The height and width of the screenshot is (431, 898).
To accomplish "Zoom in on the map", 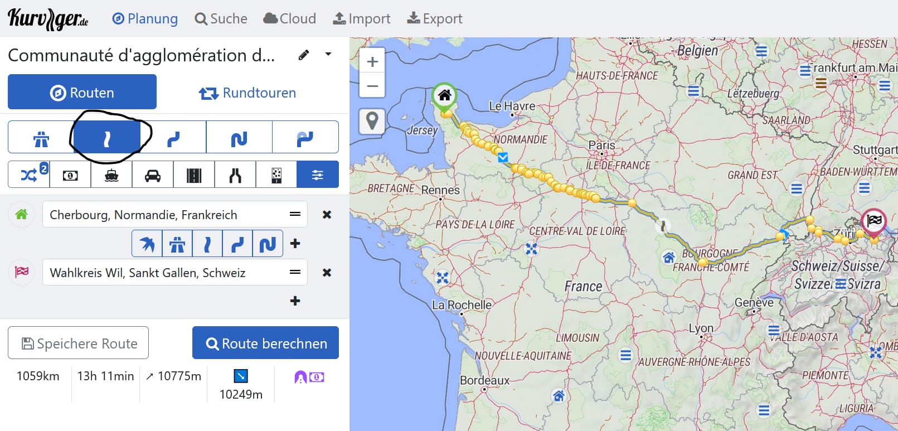I will [372, 62].
